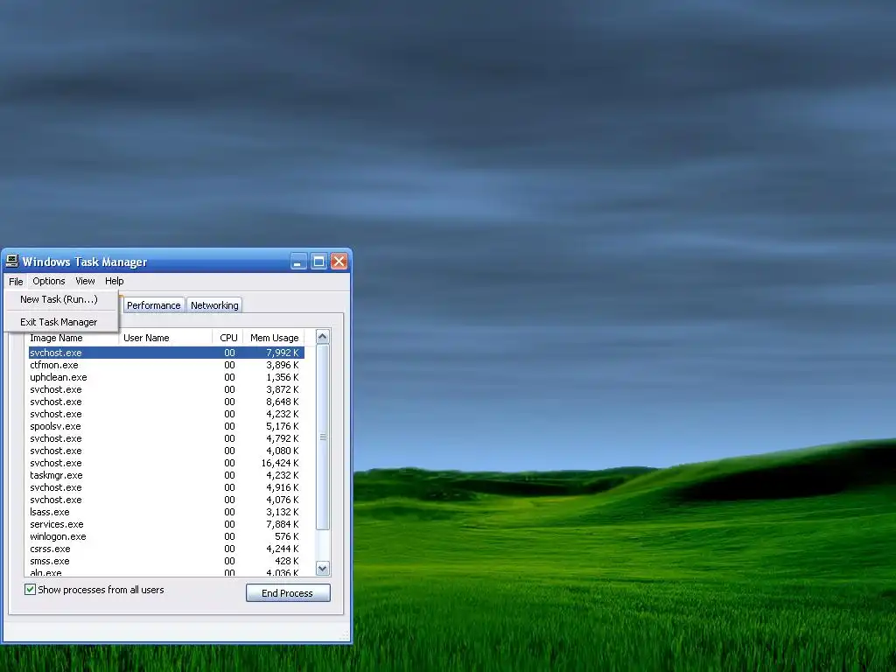Select the spoolsv.exe process row
896x672 pixels.
[166, 427]
